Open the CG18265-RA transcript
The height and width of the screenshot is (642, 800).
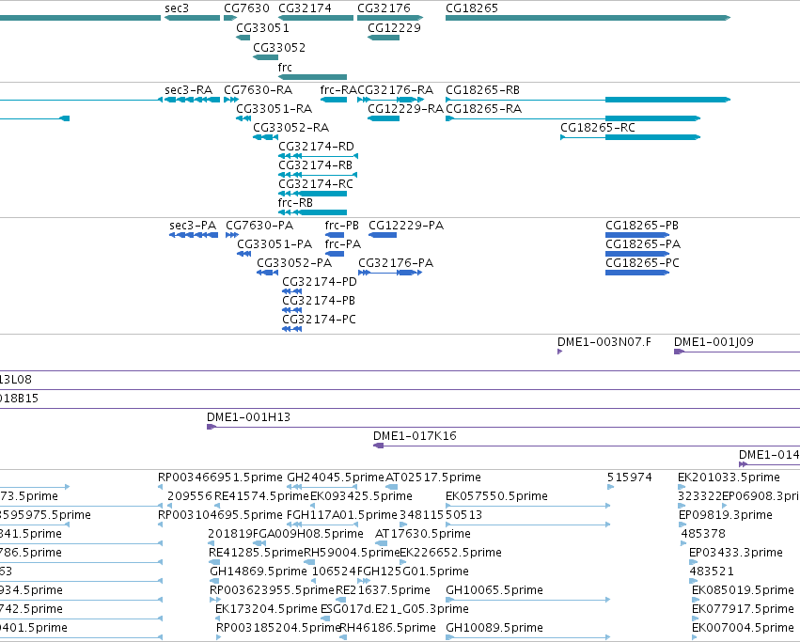(573, 118)
